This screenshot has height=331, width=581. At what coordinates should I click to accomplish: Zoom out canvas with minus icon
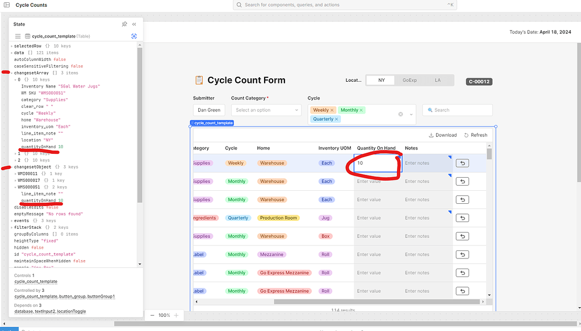coord(152,316)
